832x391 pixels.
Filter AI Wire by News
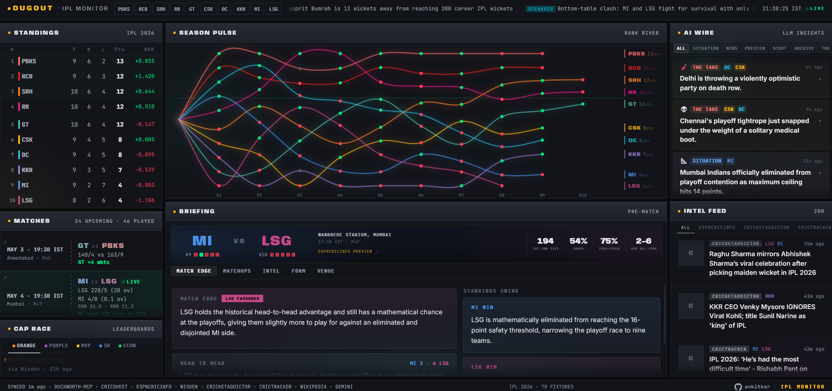[731, 49]
